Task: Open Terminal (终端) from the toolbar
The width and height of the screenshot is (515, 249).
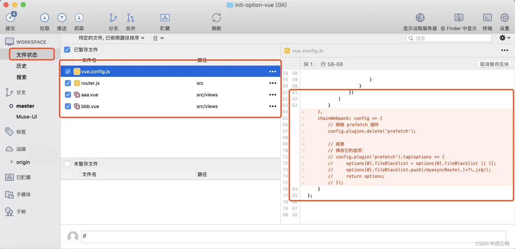Action: (x=487, y=17)
